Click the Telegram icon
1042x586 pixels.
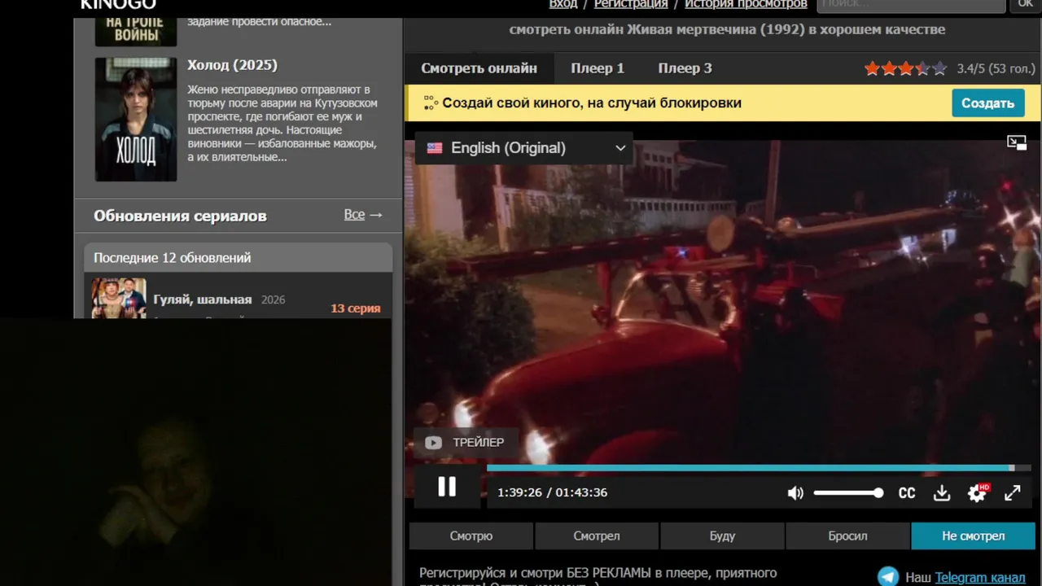coord(888,576)
